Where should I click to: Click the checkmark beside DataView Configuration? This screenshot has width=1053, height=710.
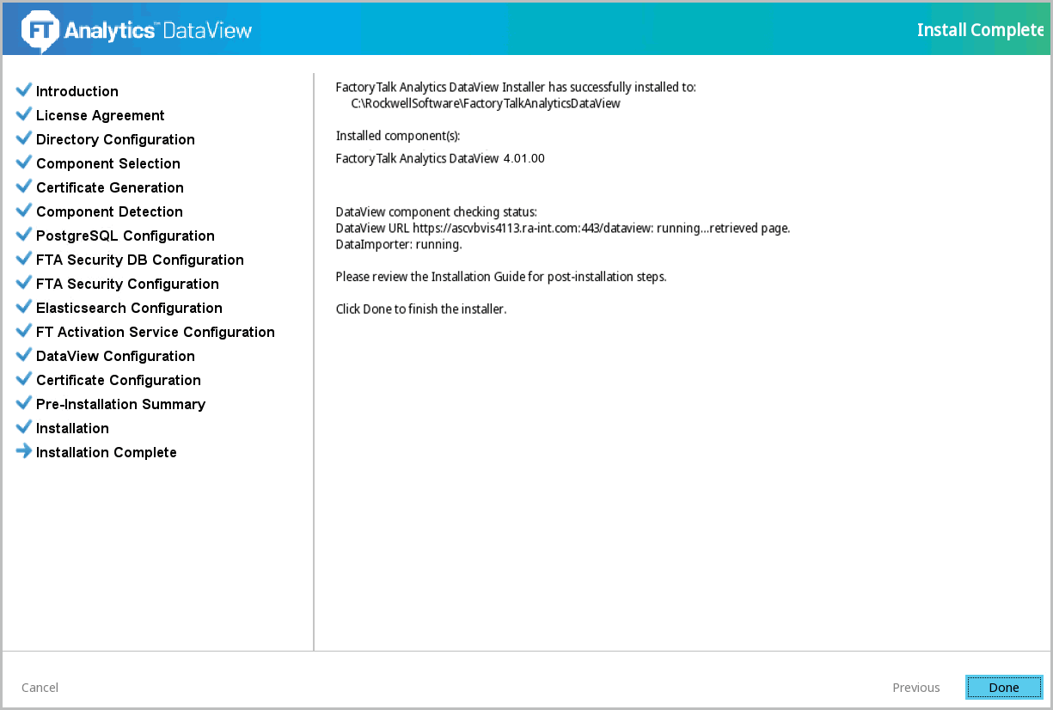(24, 355)
